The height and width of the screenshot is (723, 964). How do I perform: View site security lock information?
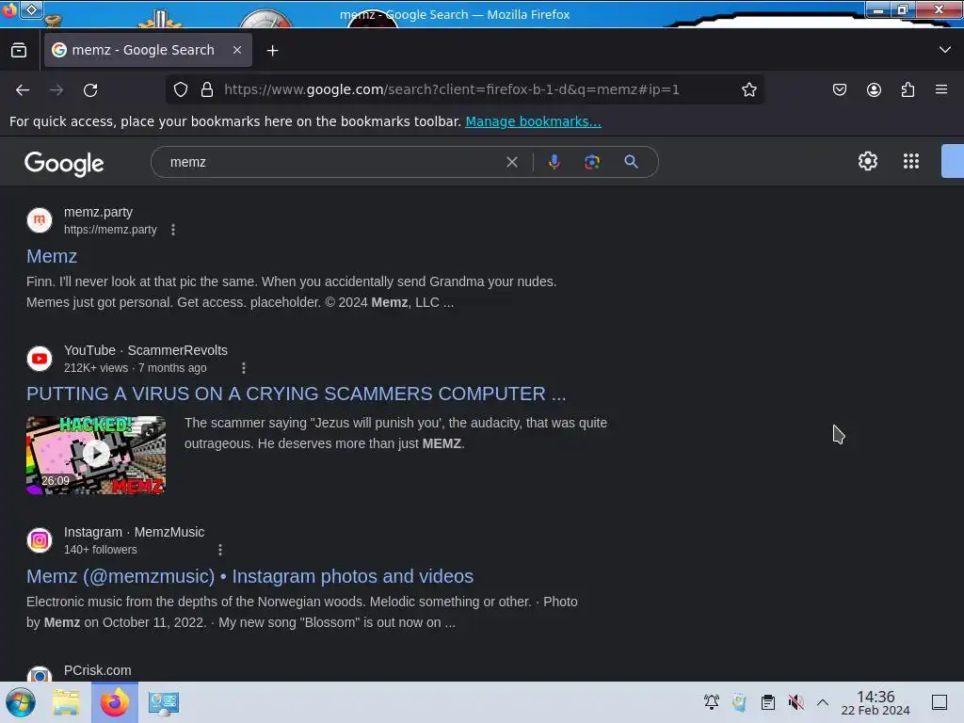(x=207, y=89)
